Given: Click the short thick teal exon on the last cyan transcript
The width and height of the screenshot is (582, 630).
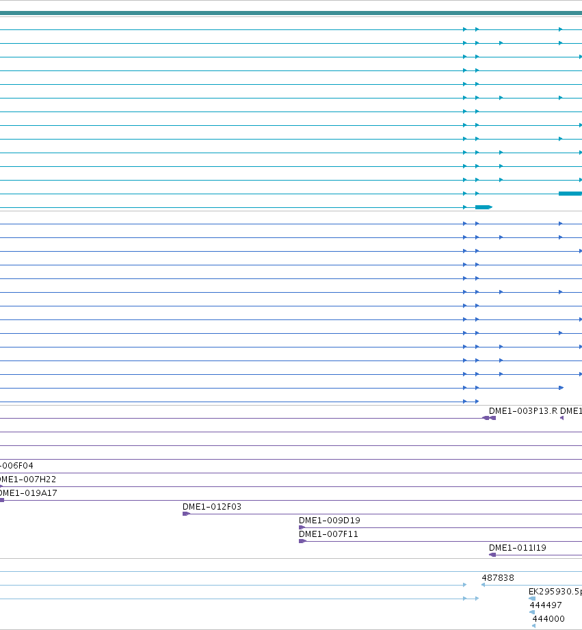Looking at the screenshot, I should 484,207.
